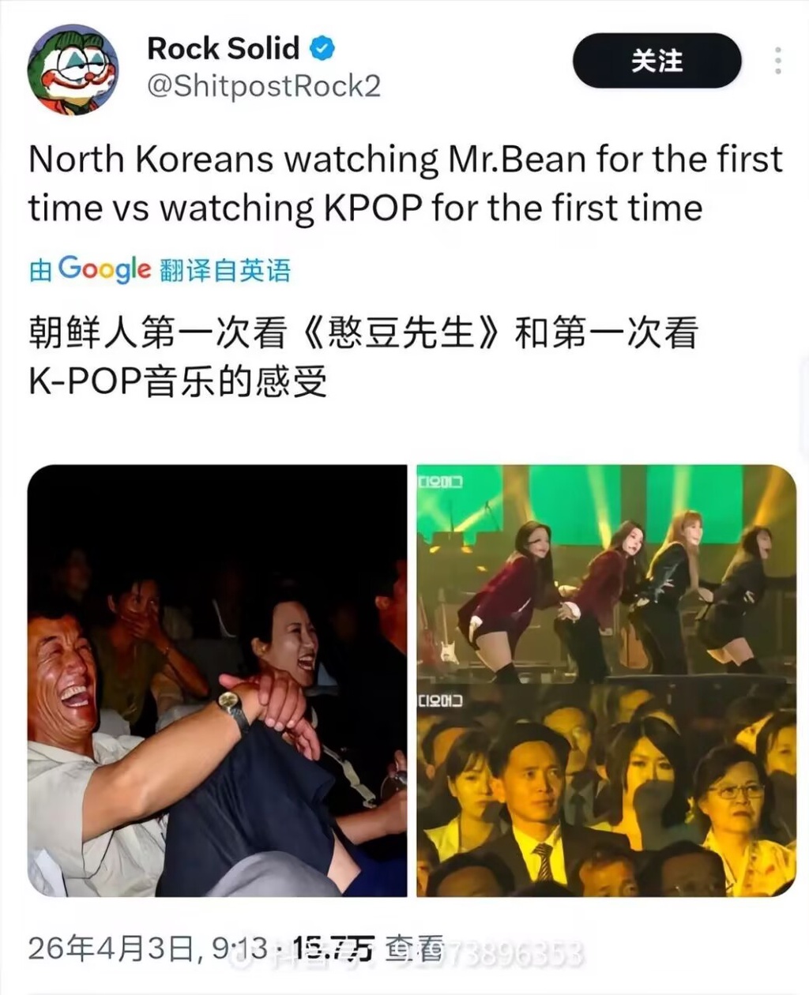This screenshot has height=995, width=809.
Task: Select the original English tweet text
Action: (405, 183)
